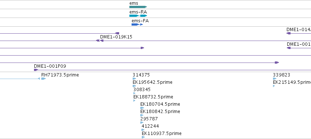Click the ems-RA transcript glyph
This screenshot has width=311, height=139.
pyautogui.click(x=138, y=16)
